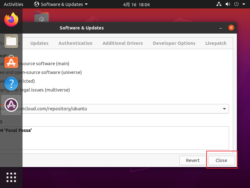This screenshot has height=188, width=250.
Task: Open Firefox from the dock
Action: (11, 20)
